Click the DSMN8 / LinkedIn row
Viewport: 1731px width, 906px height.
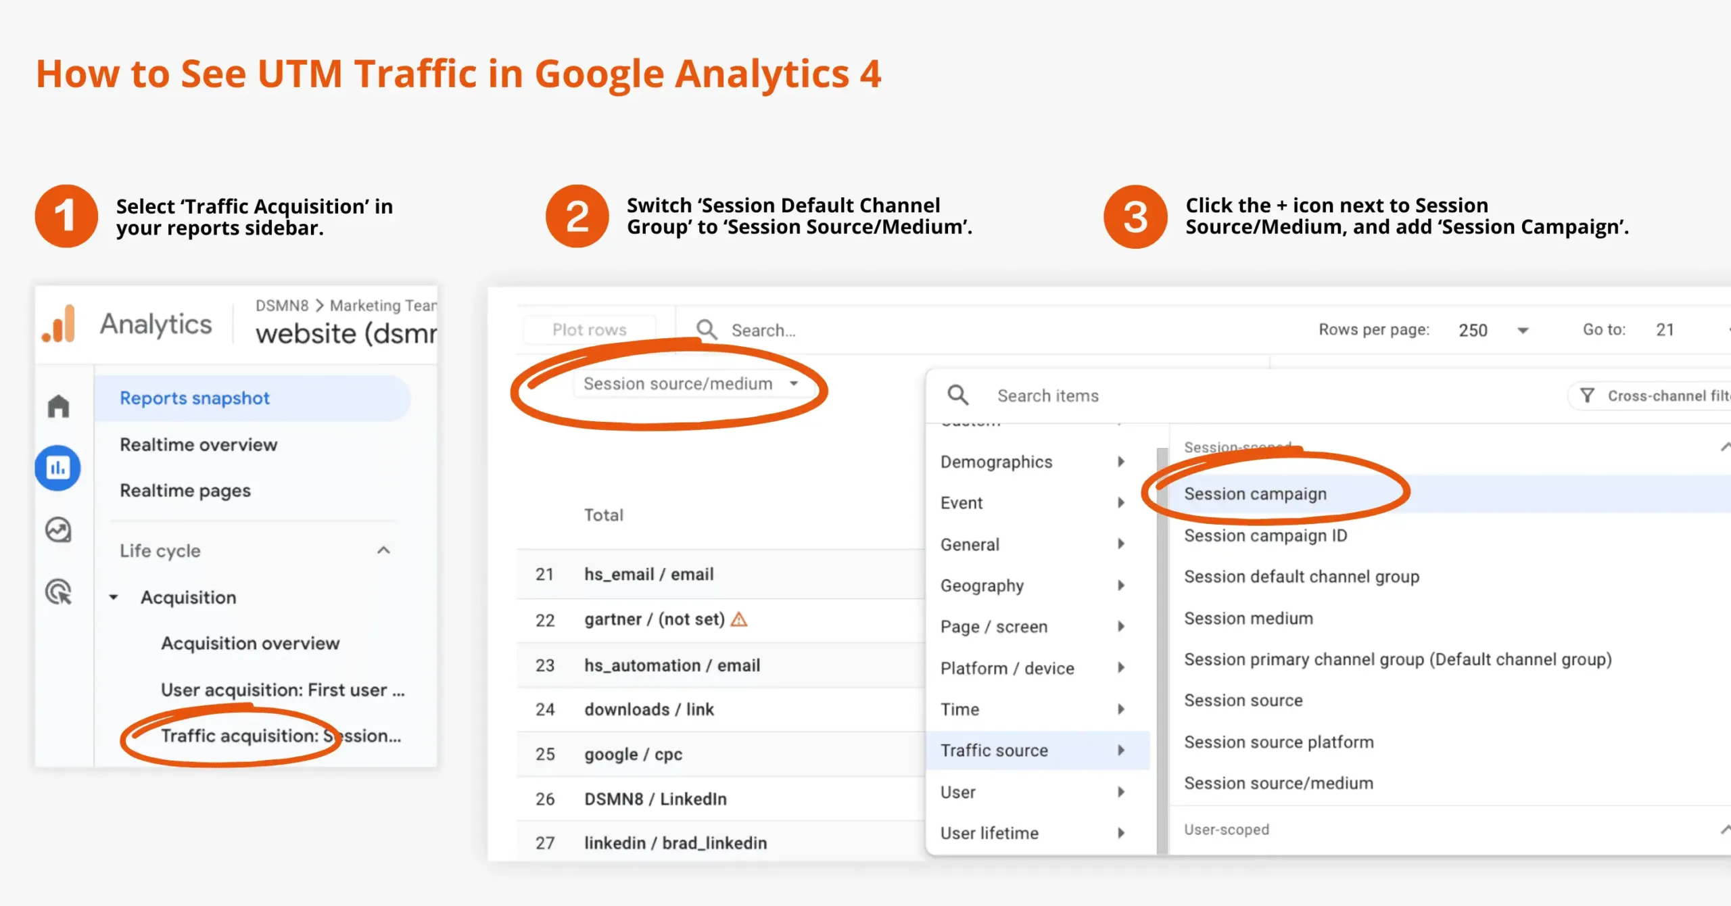[721, 798]
